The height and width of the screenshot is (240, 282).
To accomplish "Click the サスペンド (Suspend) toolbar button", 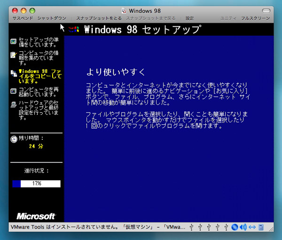I will click(x=23, y=18).
